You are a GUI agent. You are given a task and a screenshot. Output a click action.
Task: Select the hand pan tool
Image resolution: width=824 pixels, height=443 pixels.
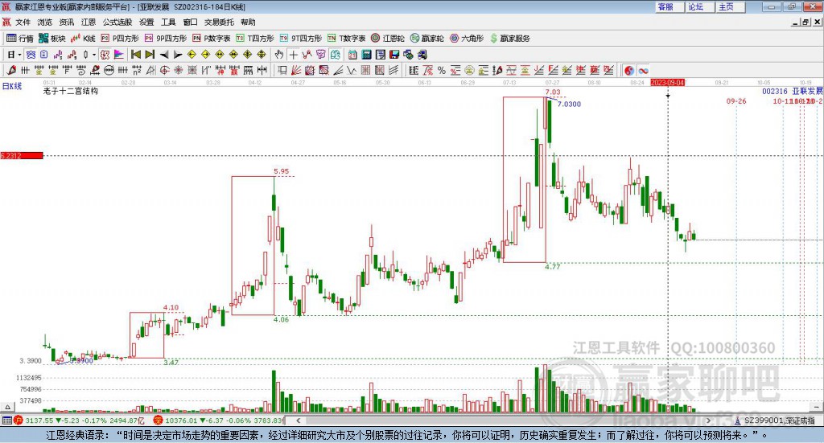click(279, 55)
